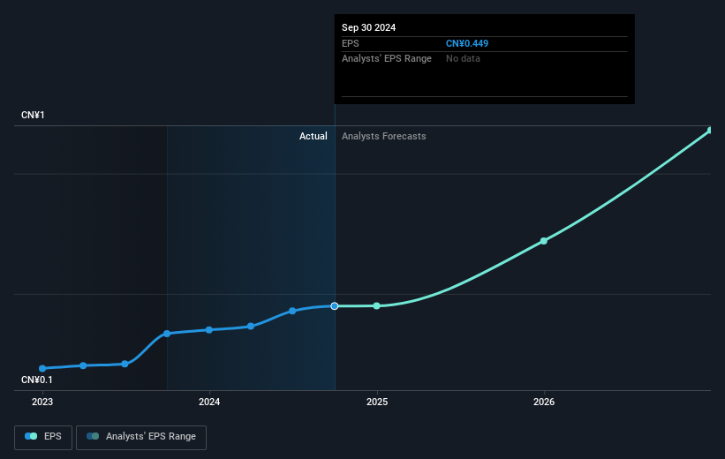
Task: Click the 2026 x-axis label
Action: click(544, 403)
